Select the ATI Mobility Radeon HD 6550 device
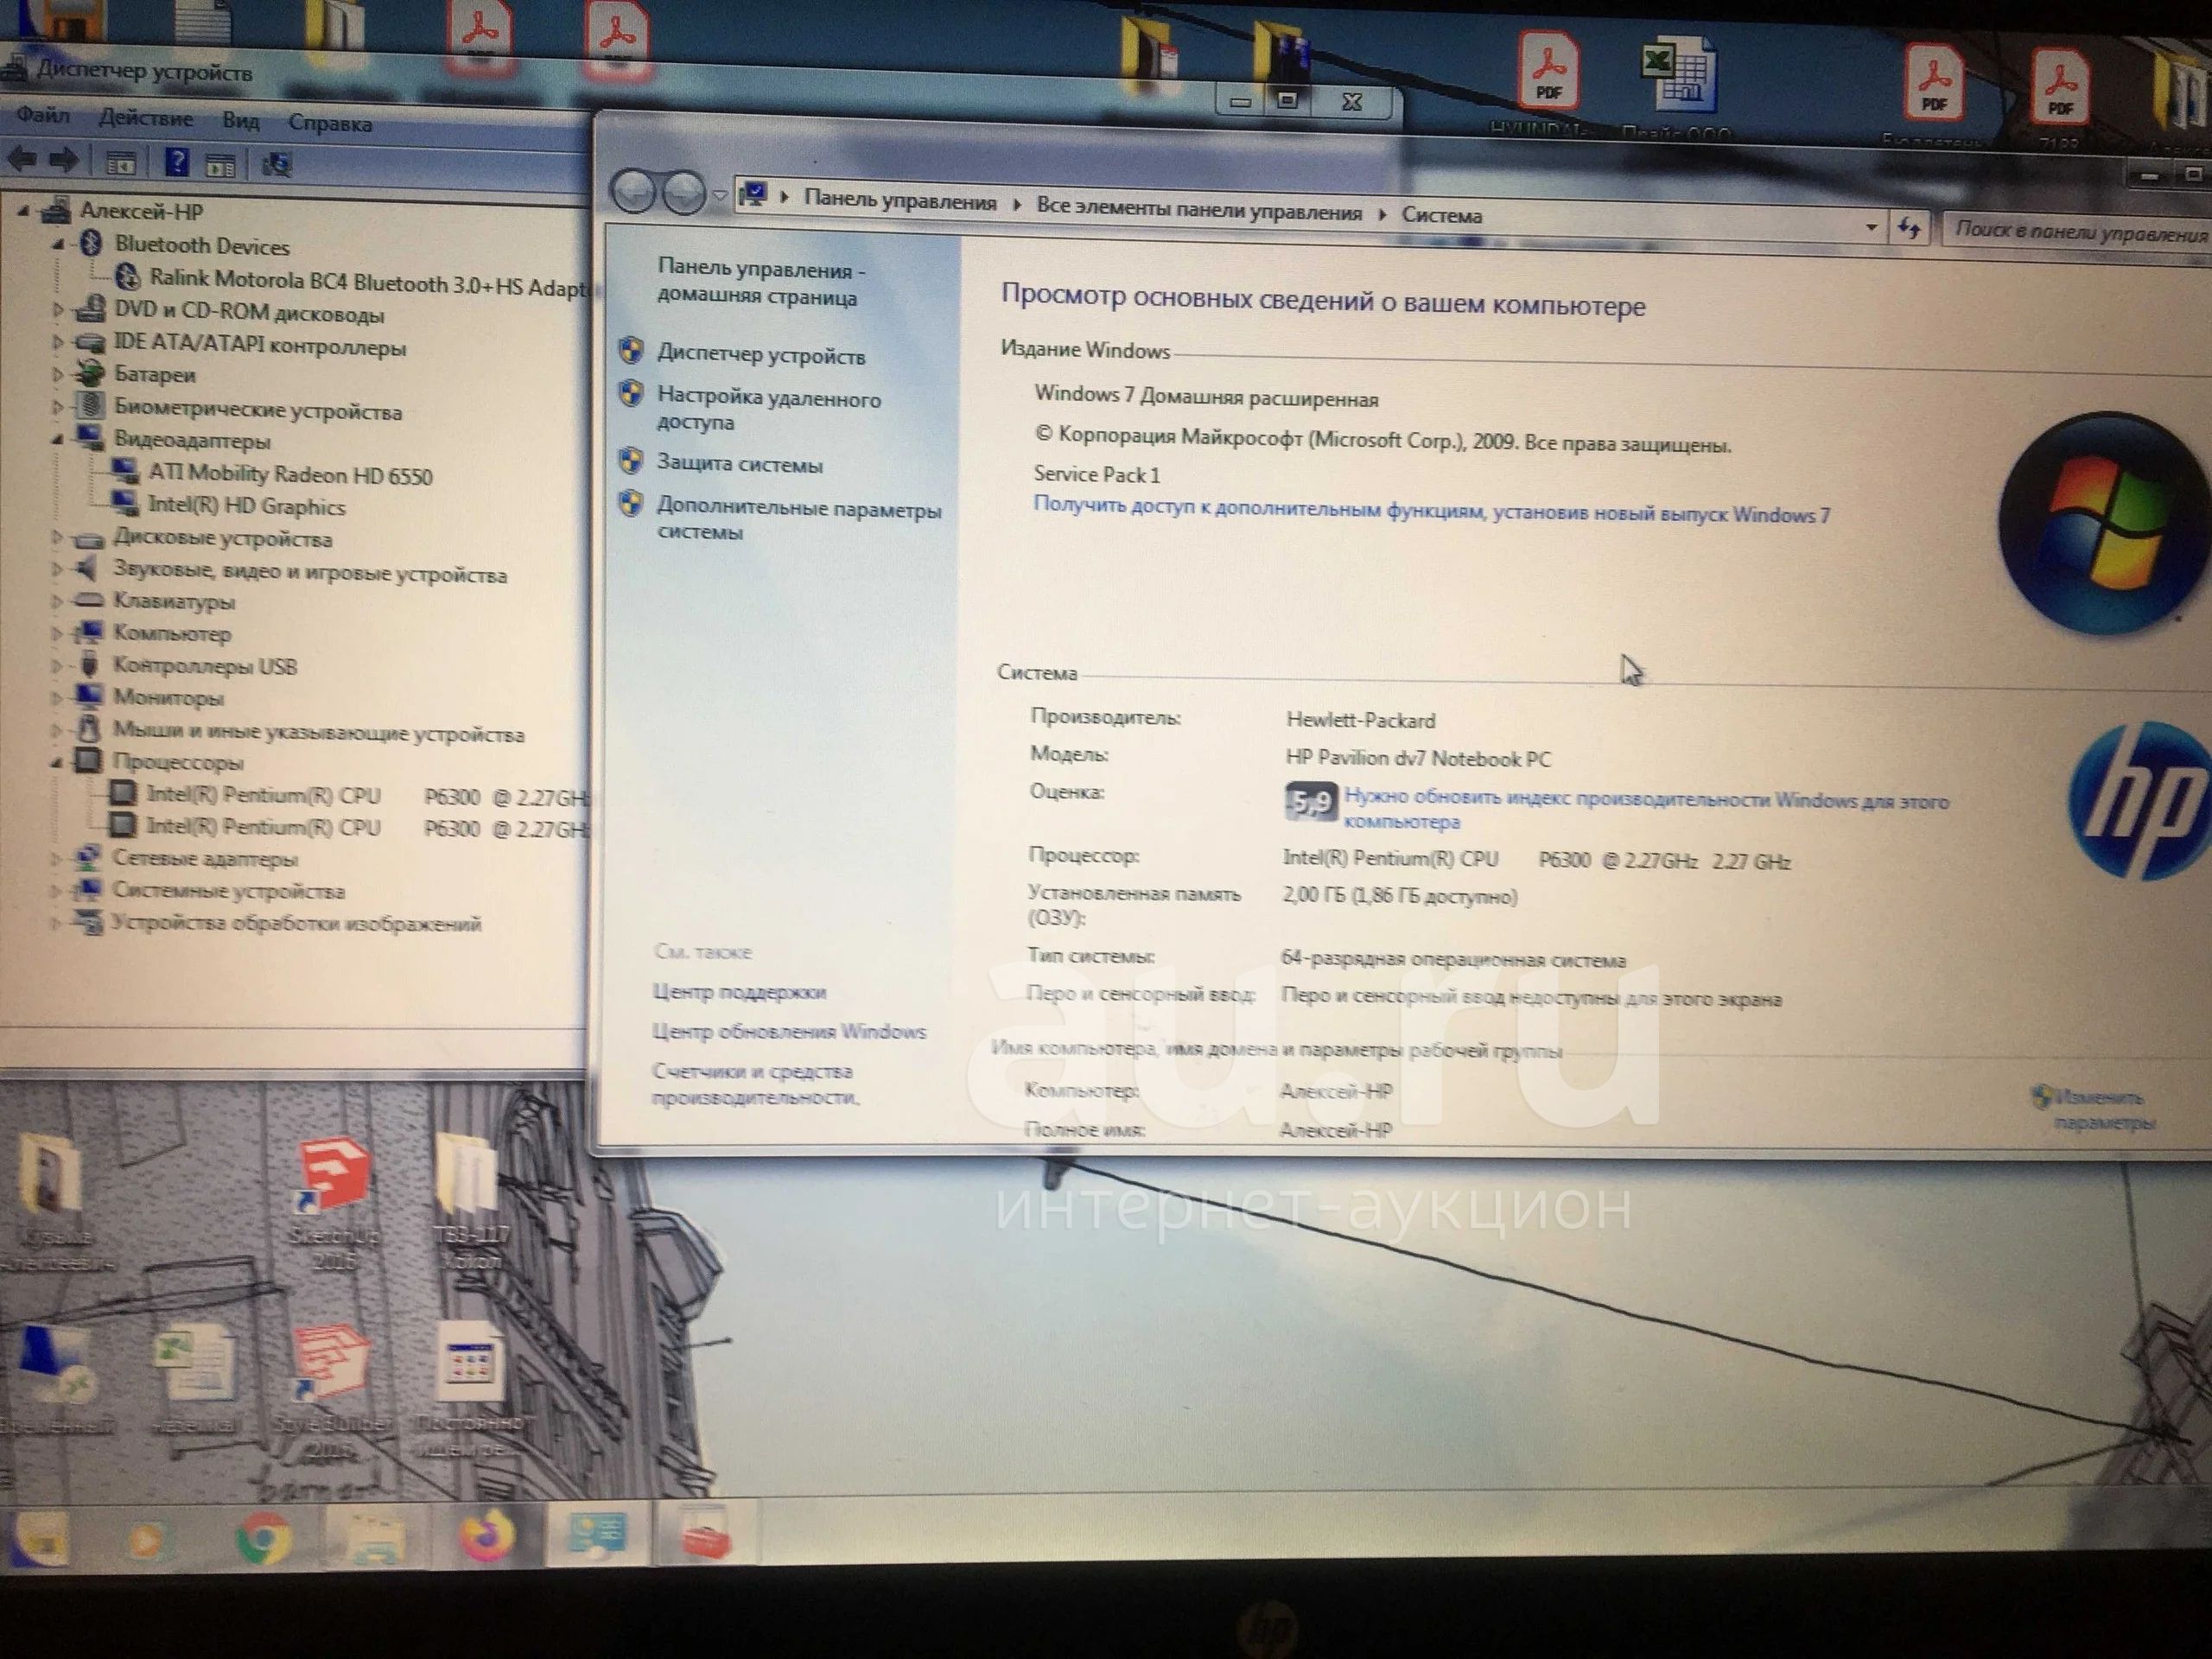2212x1659 pixels. pos(290,474)
